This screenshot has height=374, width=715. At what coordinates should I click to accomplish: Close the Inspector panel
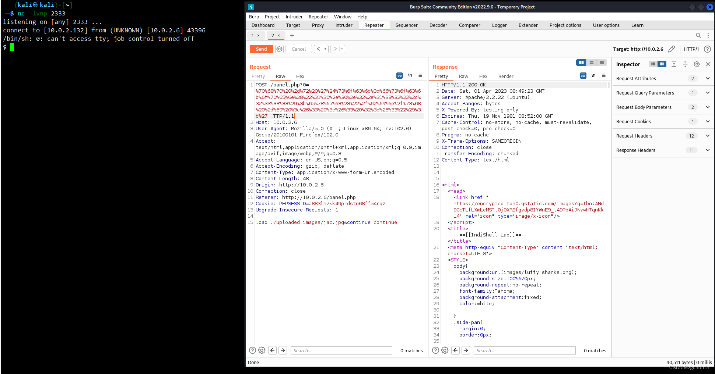tap(708, 64)
